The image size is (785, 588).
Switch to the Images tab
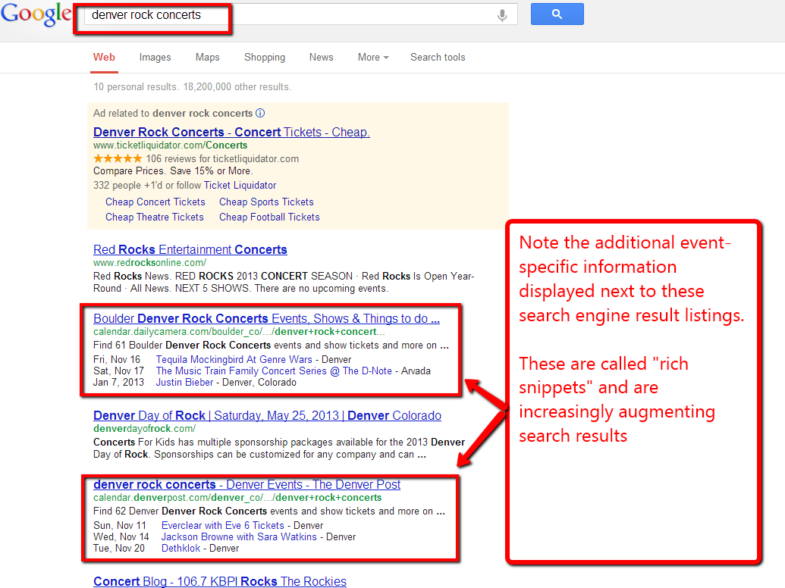coord(155,58)
